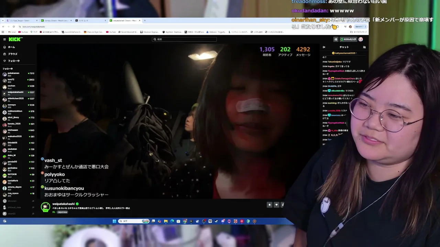
Task: Collapse the chat panel with arrow icon
Action: coord(324,47)
